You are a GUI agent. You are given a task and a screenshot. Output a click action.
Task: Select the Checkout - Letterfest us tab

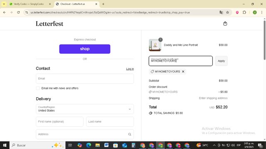(76, 4)
